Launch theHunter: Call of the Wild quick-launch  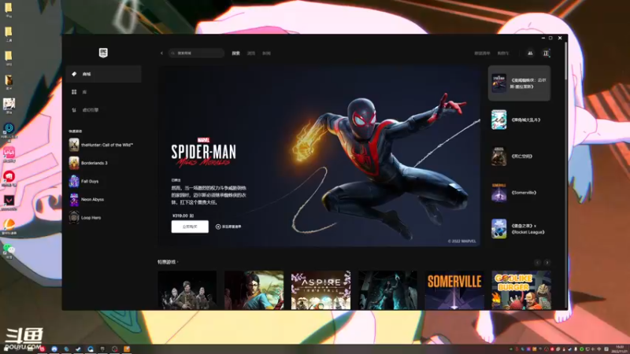pos(104,145)
